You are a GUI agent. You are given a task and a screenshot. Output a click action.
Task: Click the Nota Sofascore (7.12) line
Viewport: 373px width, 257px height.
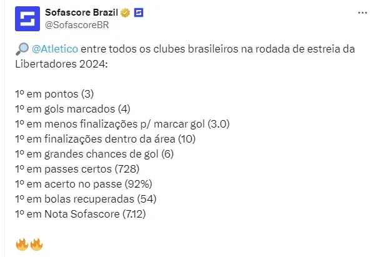pos(81,214)
